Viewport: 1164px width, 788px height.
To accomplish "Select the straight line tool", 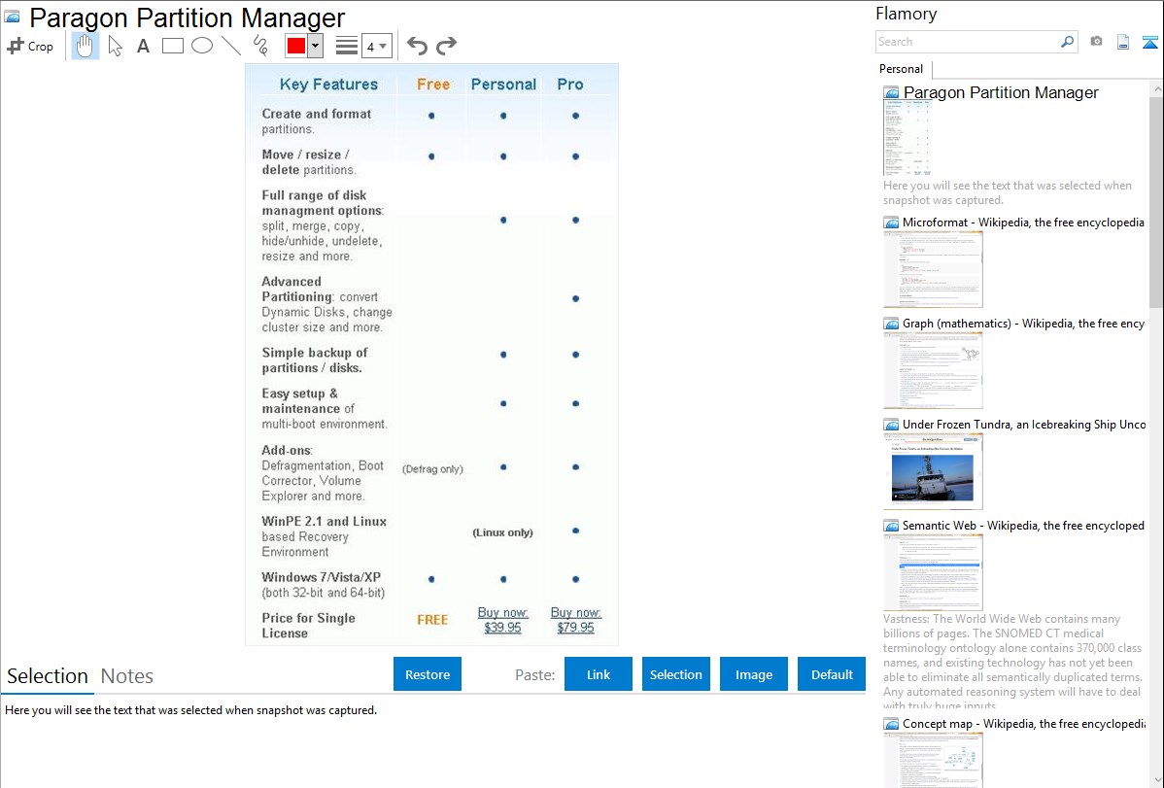I will pos(231,46).
